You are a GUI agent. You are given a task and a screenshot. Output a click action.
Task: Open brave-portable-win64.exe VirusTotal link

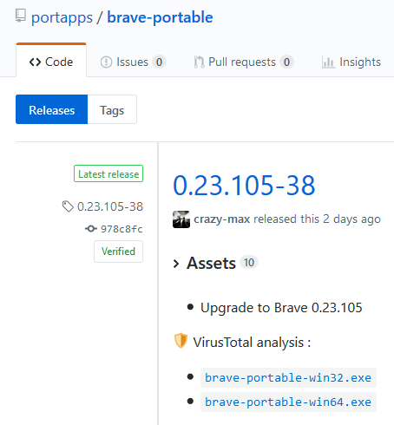coord(288,402)
